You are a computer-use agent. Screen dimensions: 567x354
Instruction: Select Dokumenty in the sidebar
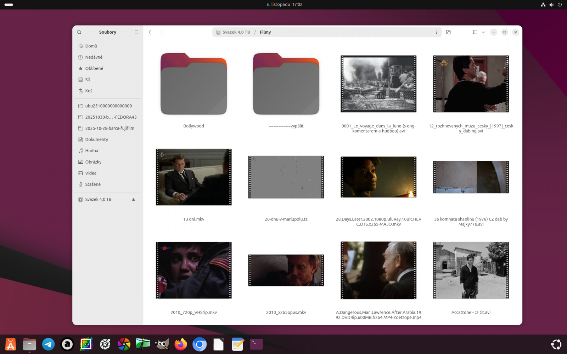(x=96, y=139)
